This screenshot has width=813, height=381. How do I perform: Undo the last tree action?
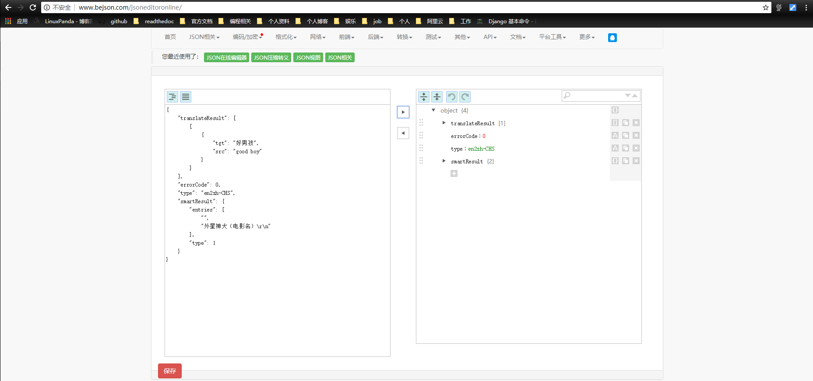[452, 97]
